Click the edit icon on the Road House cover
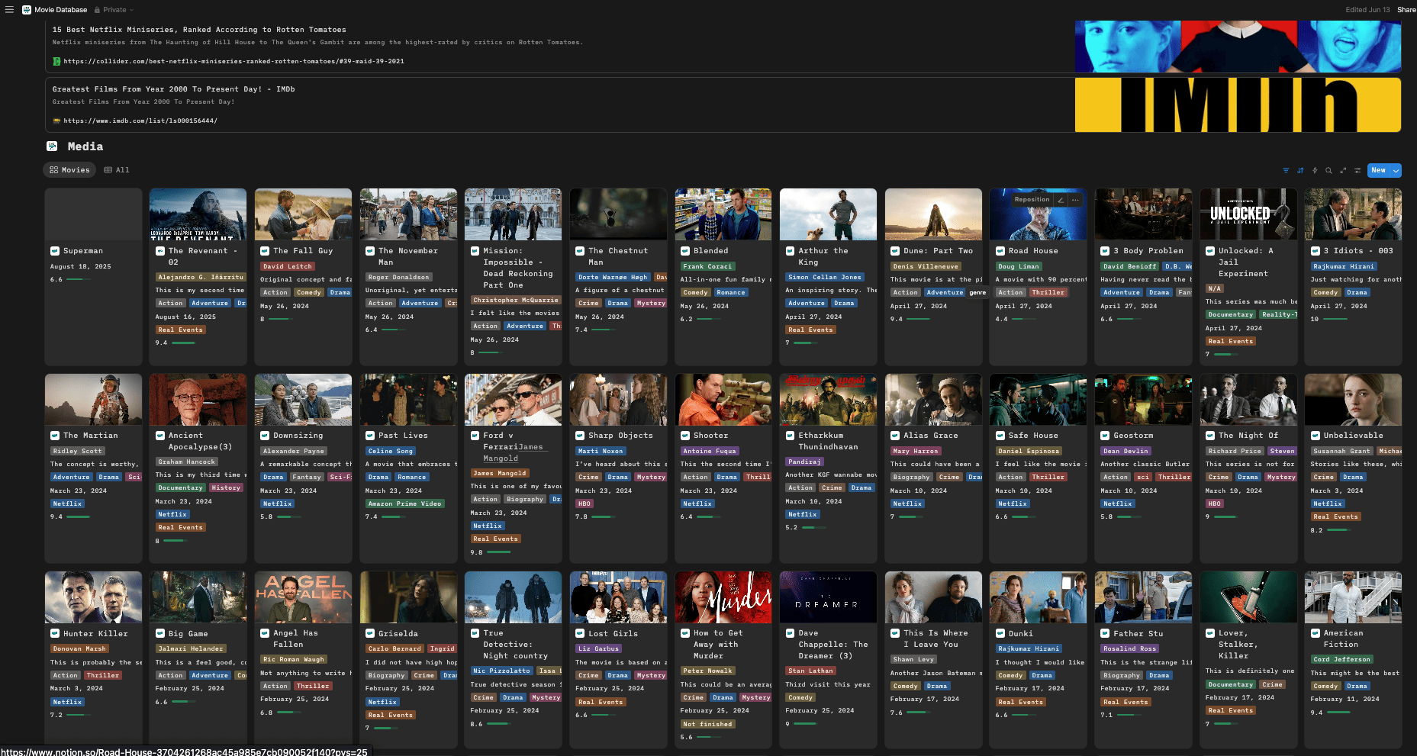Viewport: 1417px width, 756px height. [1061, 200]
